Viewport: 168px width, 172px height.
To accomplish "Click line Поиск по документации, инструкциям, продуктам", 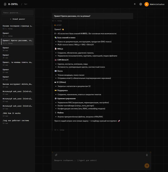I will click(x=85, y=42).
